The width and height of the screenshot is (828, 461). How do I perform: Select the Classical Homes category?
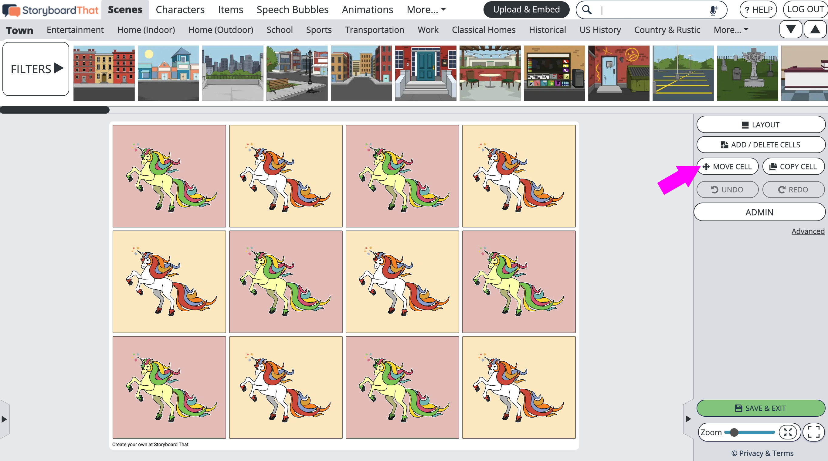point(484,30)
